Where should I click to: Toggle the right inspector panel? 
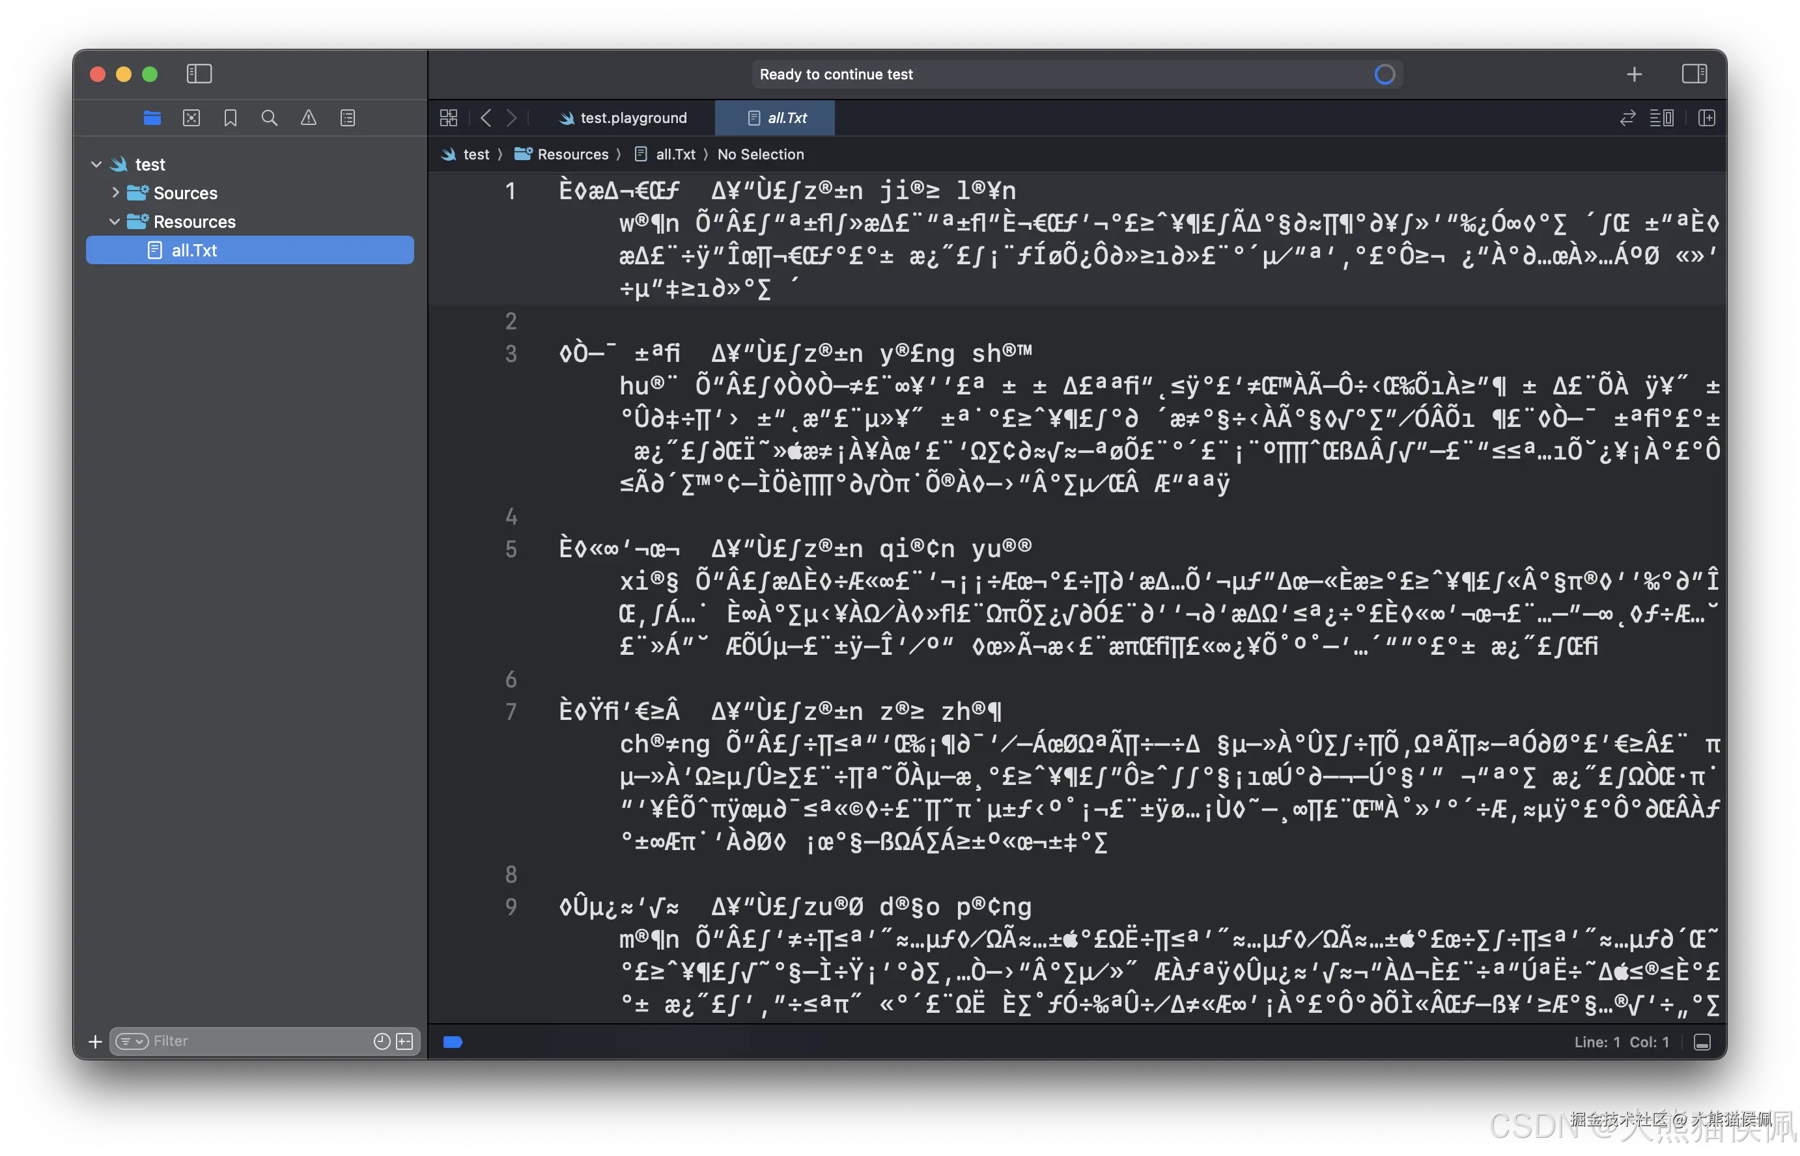(1694, 74)
